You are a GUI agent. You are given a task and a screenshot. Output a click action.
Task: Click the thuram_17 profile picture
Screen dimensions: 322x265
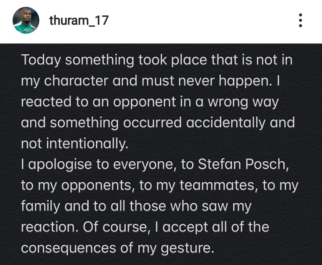[26, 20]
